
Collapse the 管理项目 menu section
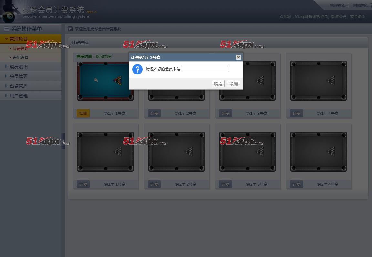click(x=31, y=39)
